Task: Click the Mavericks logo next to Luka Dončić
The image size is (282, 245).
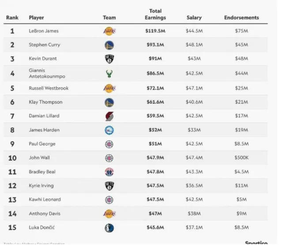Action: click(109, 228)
